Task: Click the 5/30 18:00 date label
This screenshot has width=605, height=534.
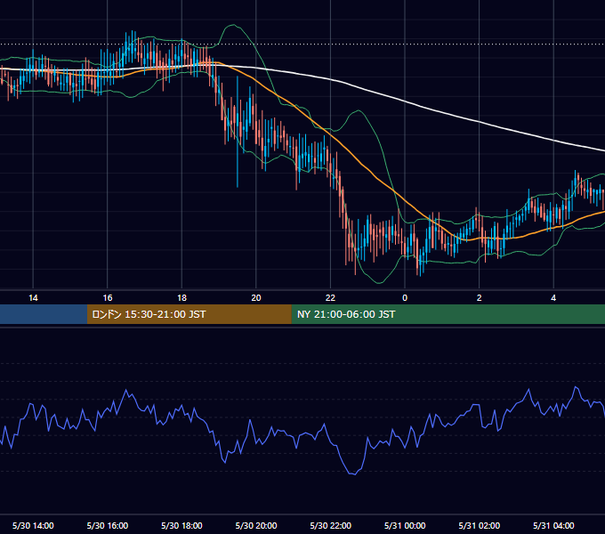Action: [181, 525]
